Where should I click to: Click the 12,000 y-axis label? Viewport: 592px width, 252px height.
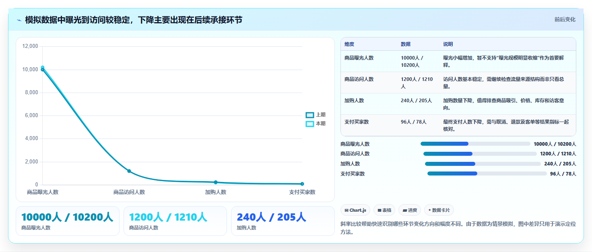click(x=30, y=46)
